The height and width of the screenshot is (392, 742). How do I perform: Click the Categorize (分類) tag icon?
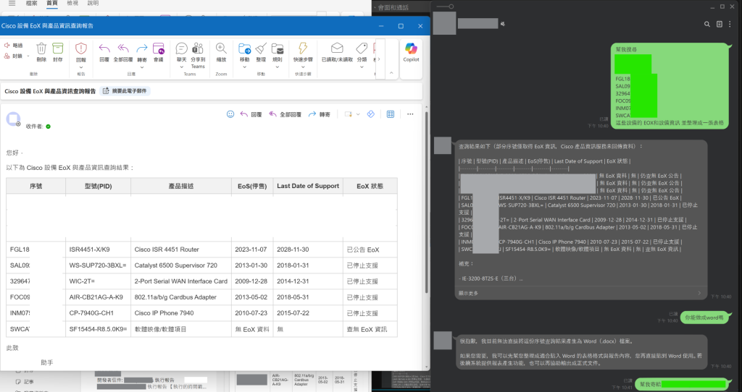point(362,48)
